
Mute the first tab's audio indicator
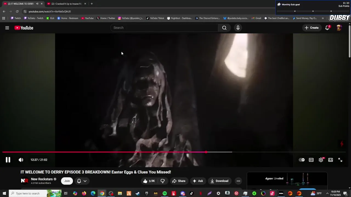pos(37,4)
